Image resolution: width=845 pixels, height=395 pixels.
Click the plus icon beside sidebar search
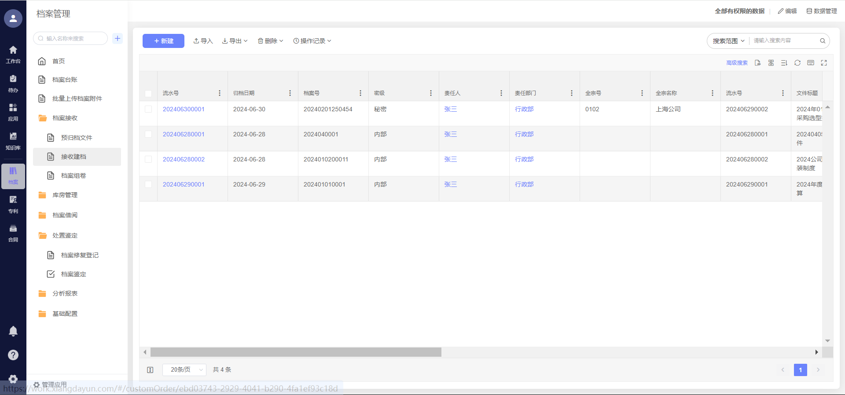click(x=118, y=38)
